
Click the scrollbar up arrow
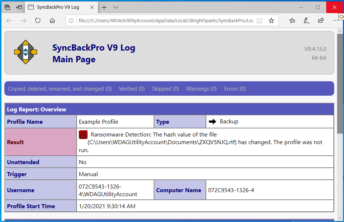(x=340, y=31)
